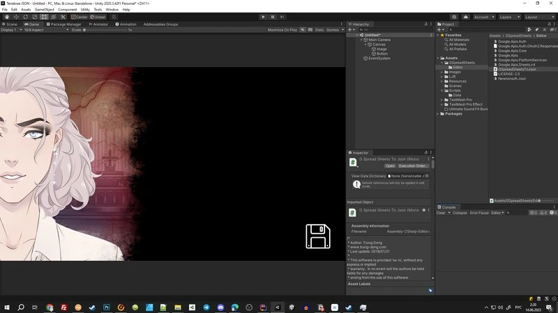Toggle Global handle rotation
This screenshot has width=558, height=313.
coord(98,17)
